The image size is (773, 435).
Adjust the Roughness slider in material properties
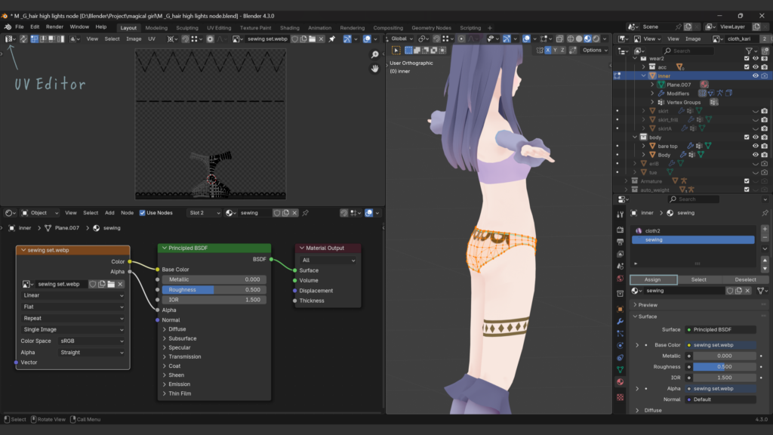(x=724, y=366)
